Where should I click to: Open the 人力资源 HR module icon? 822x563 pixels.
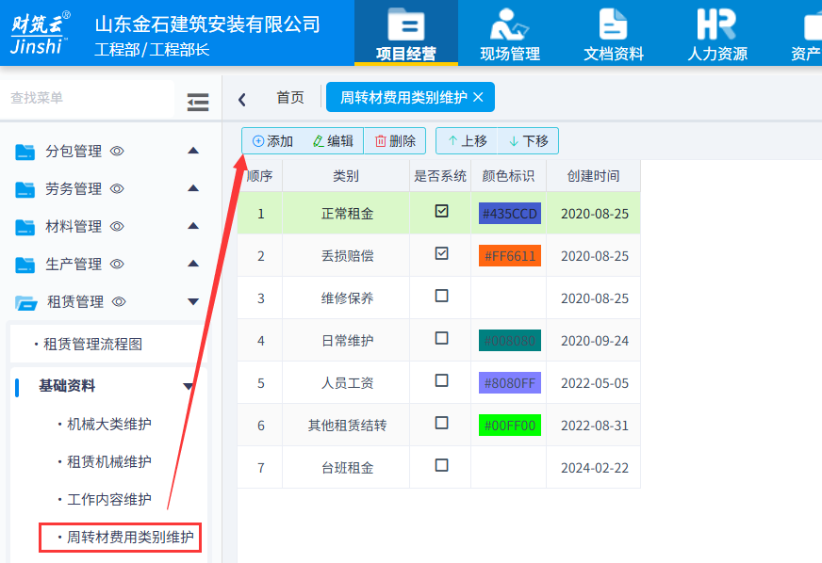(716, 25)
